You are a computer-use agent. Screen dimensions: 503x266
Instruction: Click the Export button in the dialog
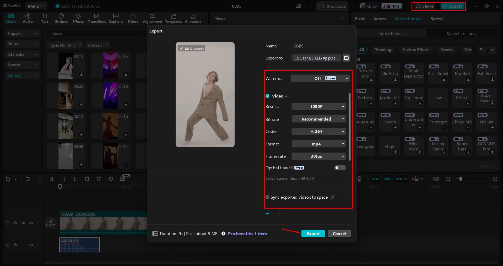[x=313, y=234]
